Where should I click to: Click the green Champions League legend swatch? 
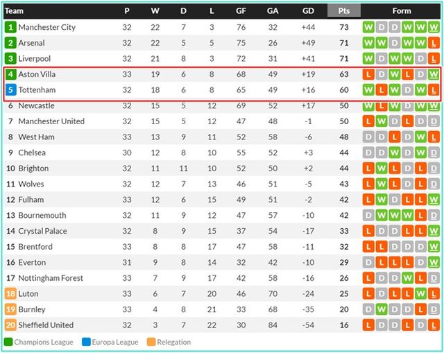coord(8,342)
